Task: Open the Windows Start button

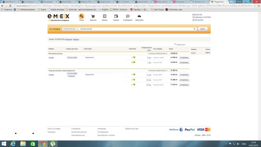Action: [x=4, y=144]
